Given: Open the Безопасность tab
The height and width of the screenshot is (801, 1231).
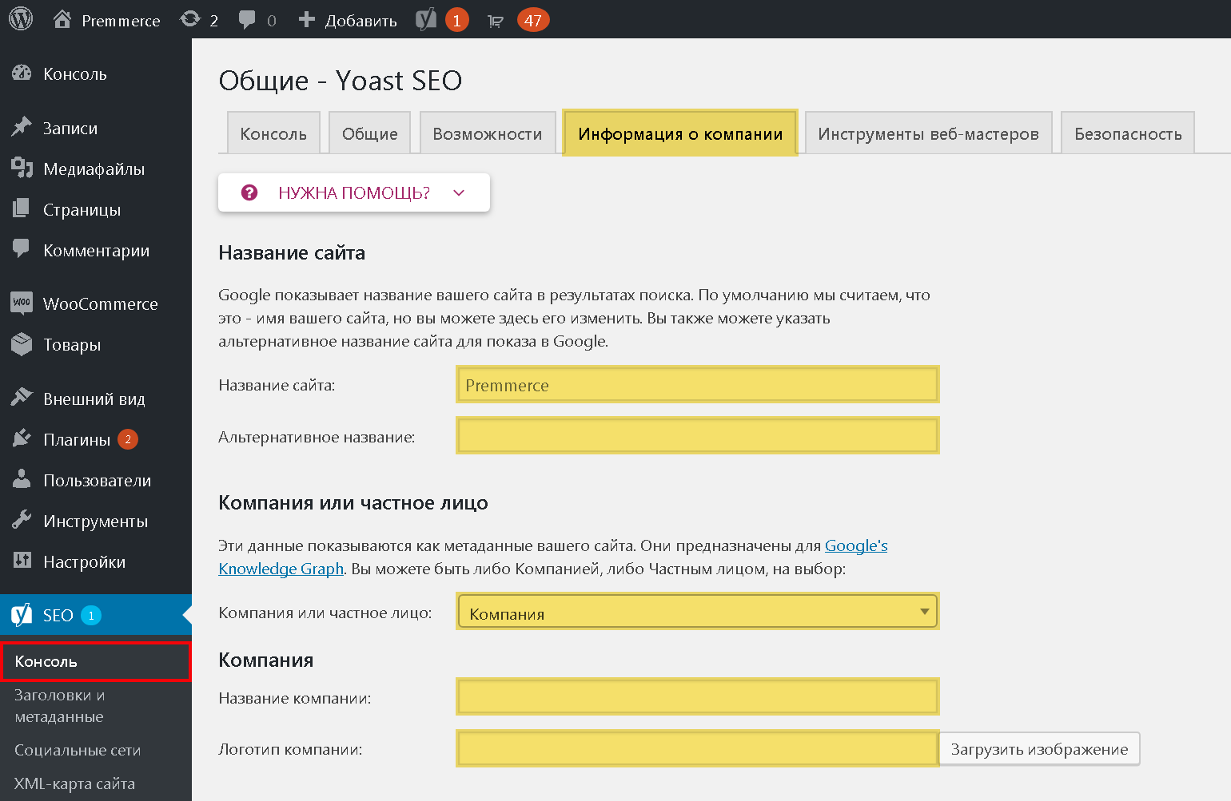Looking at the screenshot, I should pyautogui.click(x=1128, y=133).
